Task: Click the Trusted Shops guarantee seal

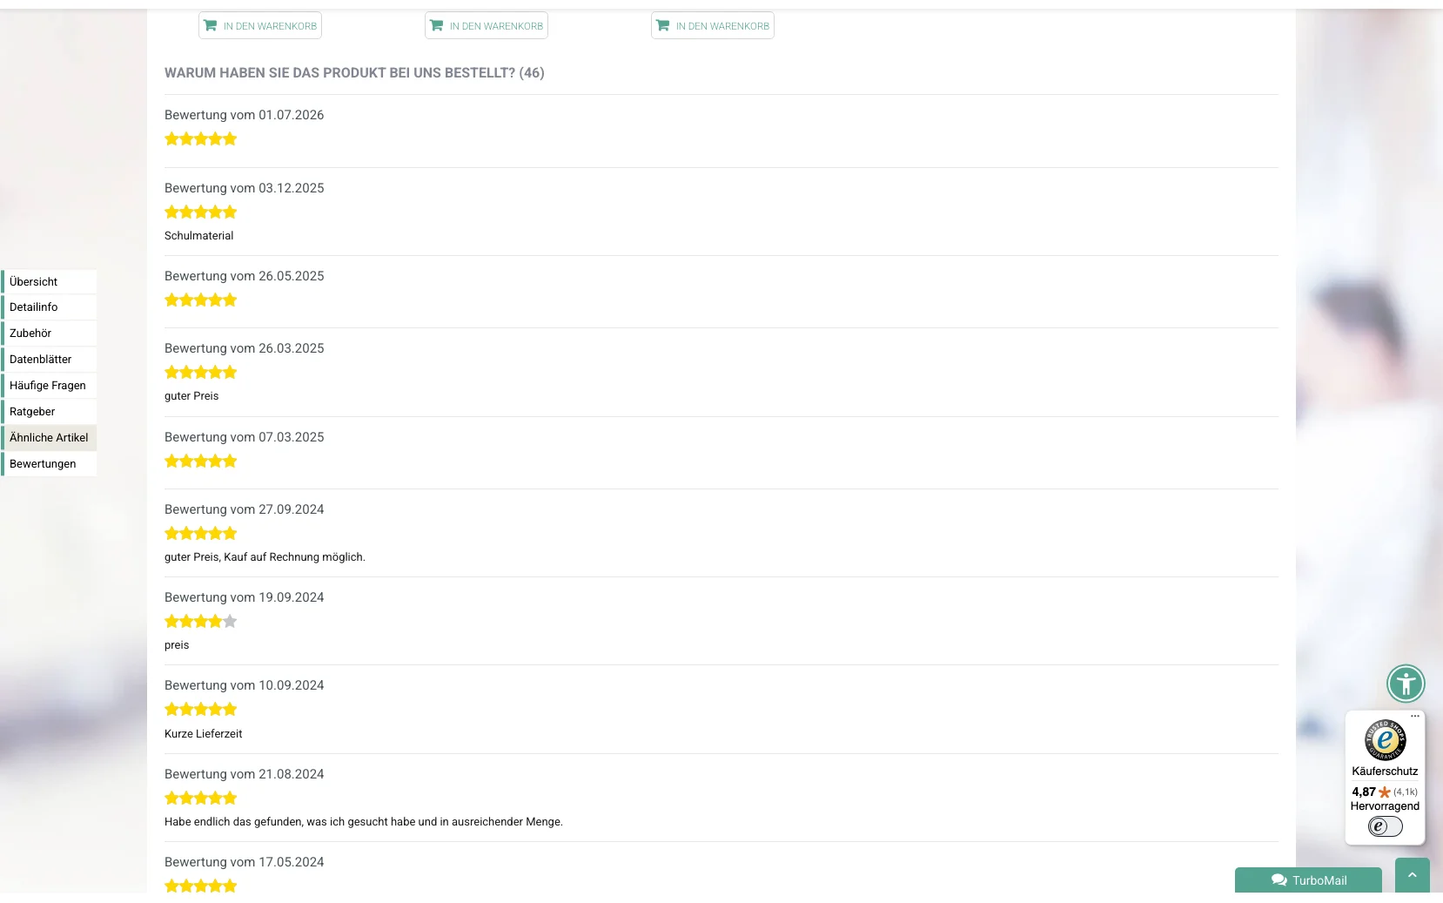Action: (x=1385, y=741)
